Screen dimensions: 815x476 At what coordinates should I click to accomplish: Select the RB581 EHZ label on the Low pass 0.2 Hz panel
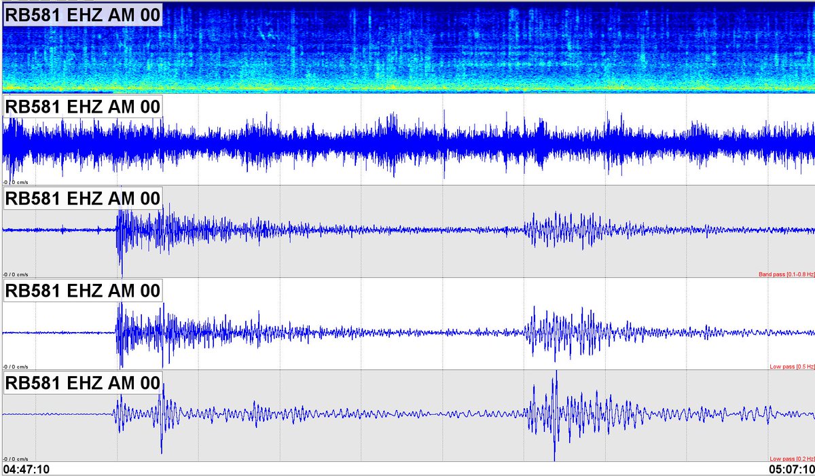click(x=84, y=382)
